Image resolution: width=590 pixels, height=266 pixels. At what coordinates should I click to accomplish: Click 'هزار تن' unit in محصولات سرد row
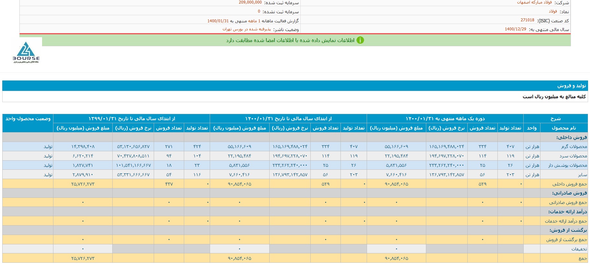(x=532, y=156)
